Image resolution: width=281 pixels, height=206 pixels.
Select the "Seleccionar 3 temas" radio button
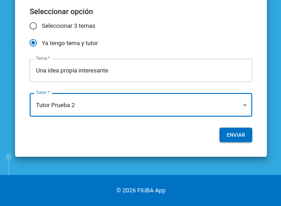(33, 26)
